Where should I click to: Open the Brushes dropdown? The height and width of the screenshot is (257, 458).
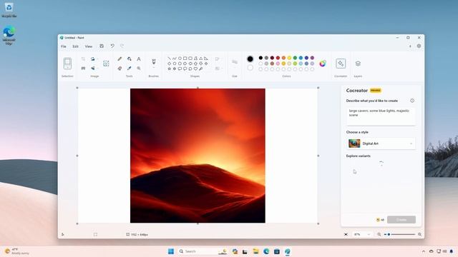click(154, 64)
